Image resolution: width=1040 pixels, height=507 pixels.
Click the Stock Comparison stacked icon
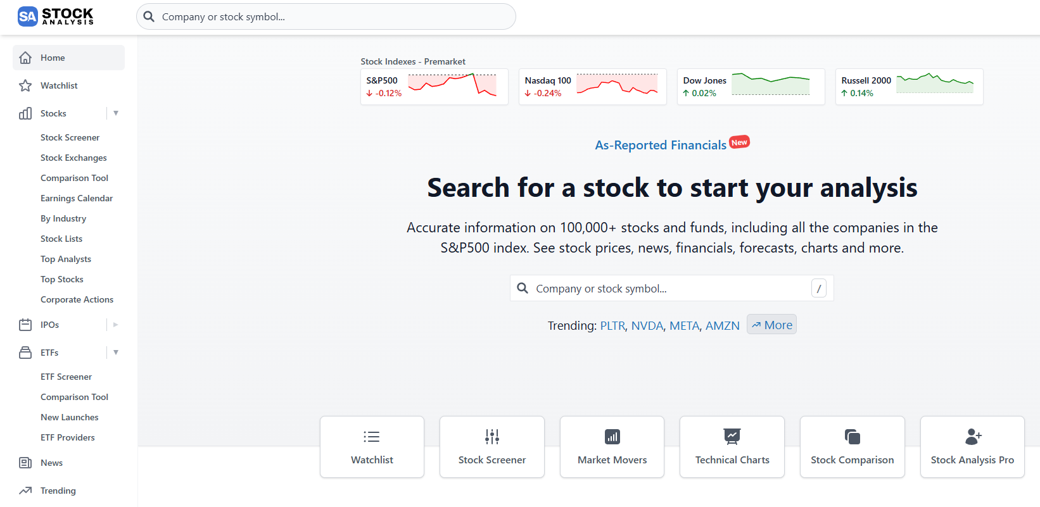click(x=852, y=436)
